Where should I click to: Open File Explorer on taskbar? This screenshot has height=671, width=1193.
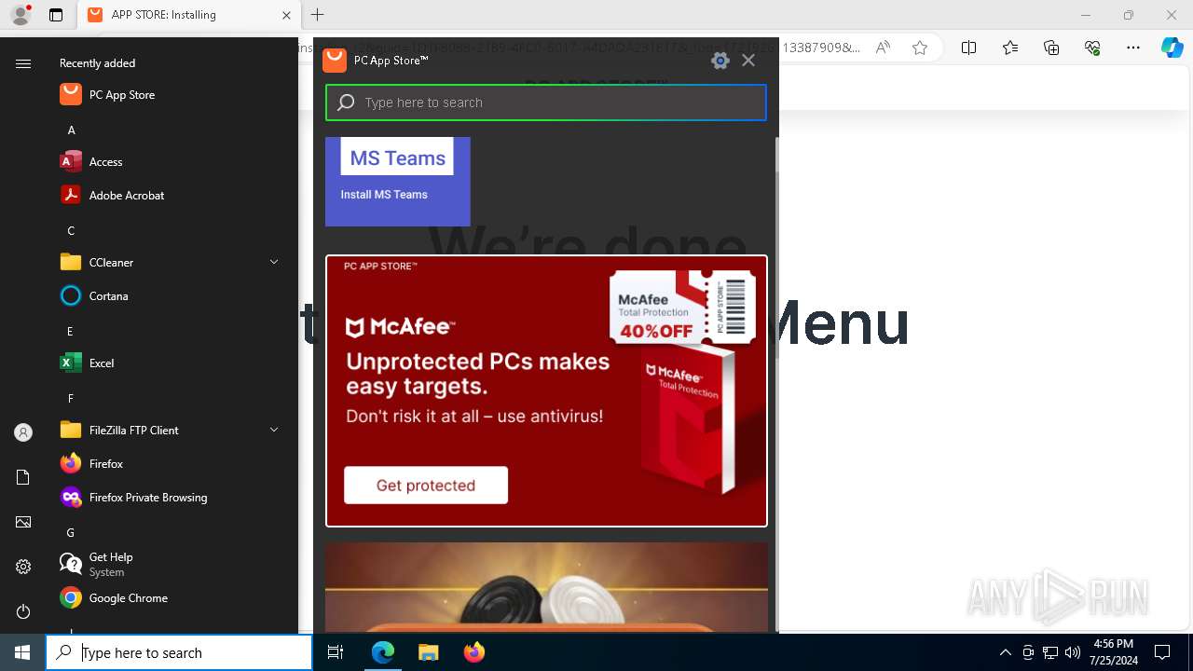(x=428, y=652)
